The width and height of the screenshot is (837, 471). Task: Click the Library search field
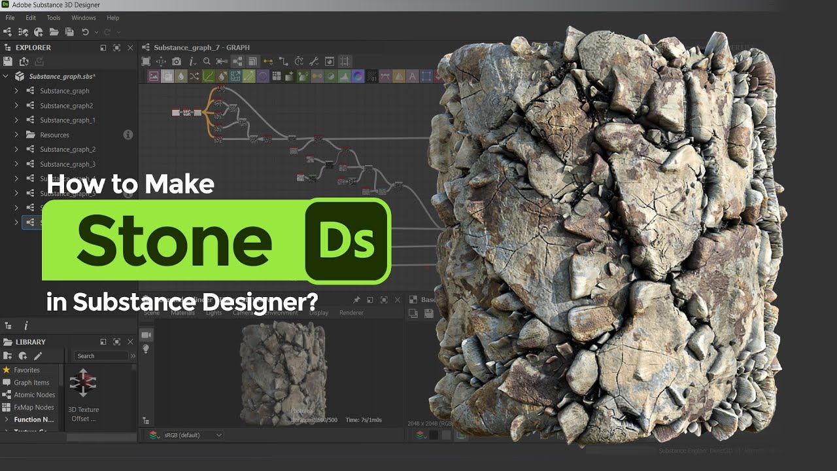101,356
